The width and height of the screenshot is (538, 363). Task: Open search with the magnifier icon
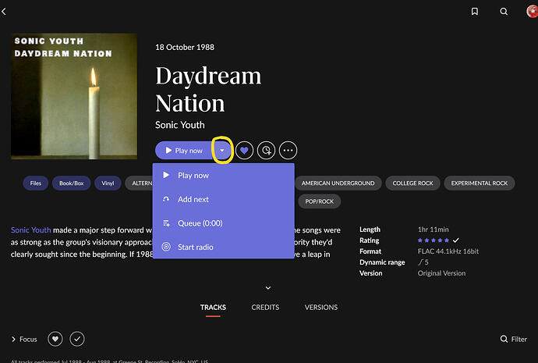504,12
